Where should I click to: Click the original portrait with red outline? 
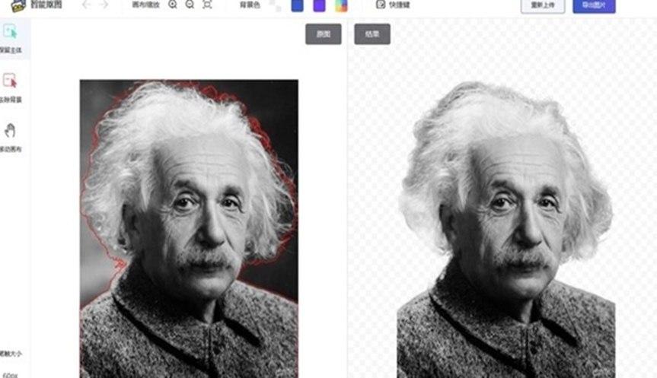coord(189,229)
